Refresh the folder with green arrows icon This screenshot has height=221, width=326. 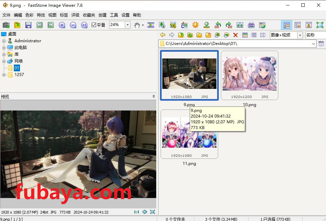[x=190, y=35]
